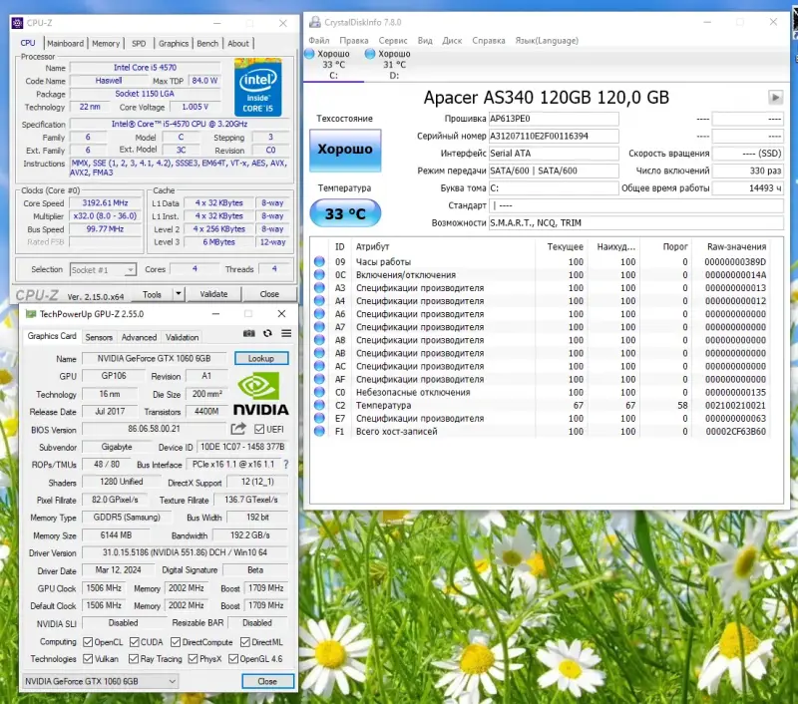Image resolution: width=798 pixels, height=704 pixels.
Task: Click Bus Interface question mark icon
Action: coord(285,465)
